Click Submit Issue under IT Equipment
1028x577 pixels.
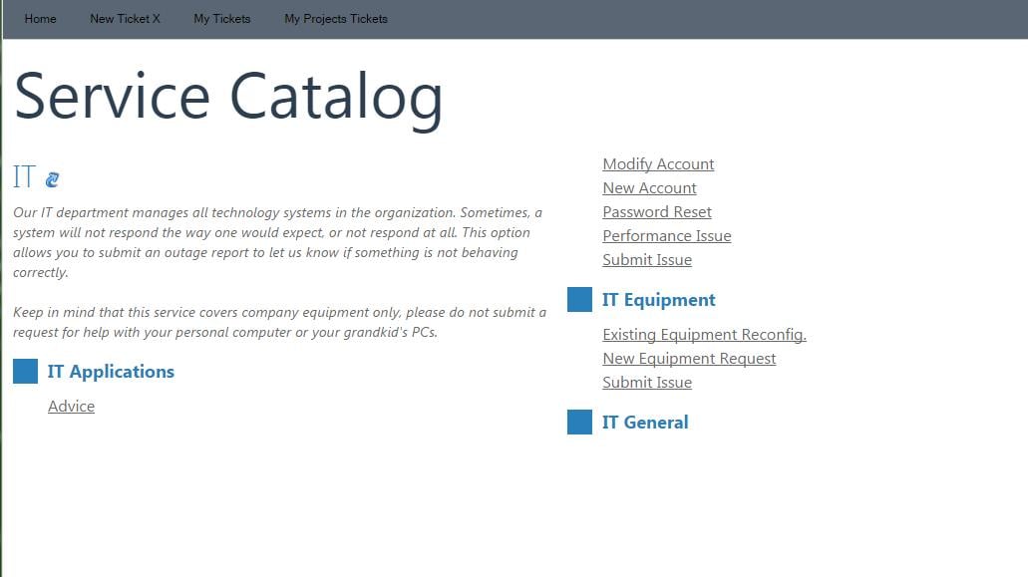647,382
